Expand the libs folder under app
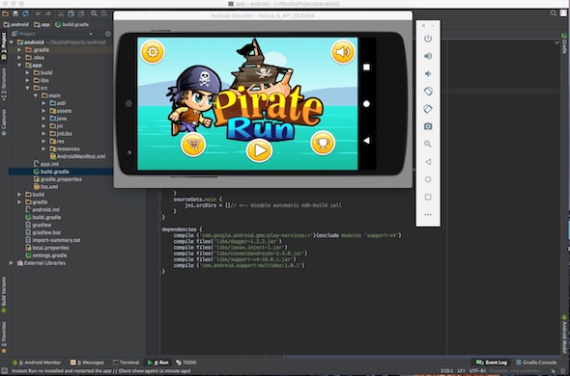Viewport: 570px width, 376px height. (28, 80)
